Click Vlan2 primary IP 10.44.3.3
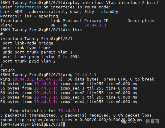165x128 pixels. click(x=95, y=25)
